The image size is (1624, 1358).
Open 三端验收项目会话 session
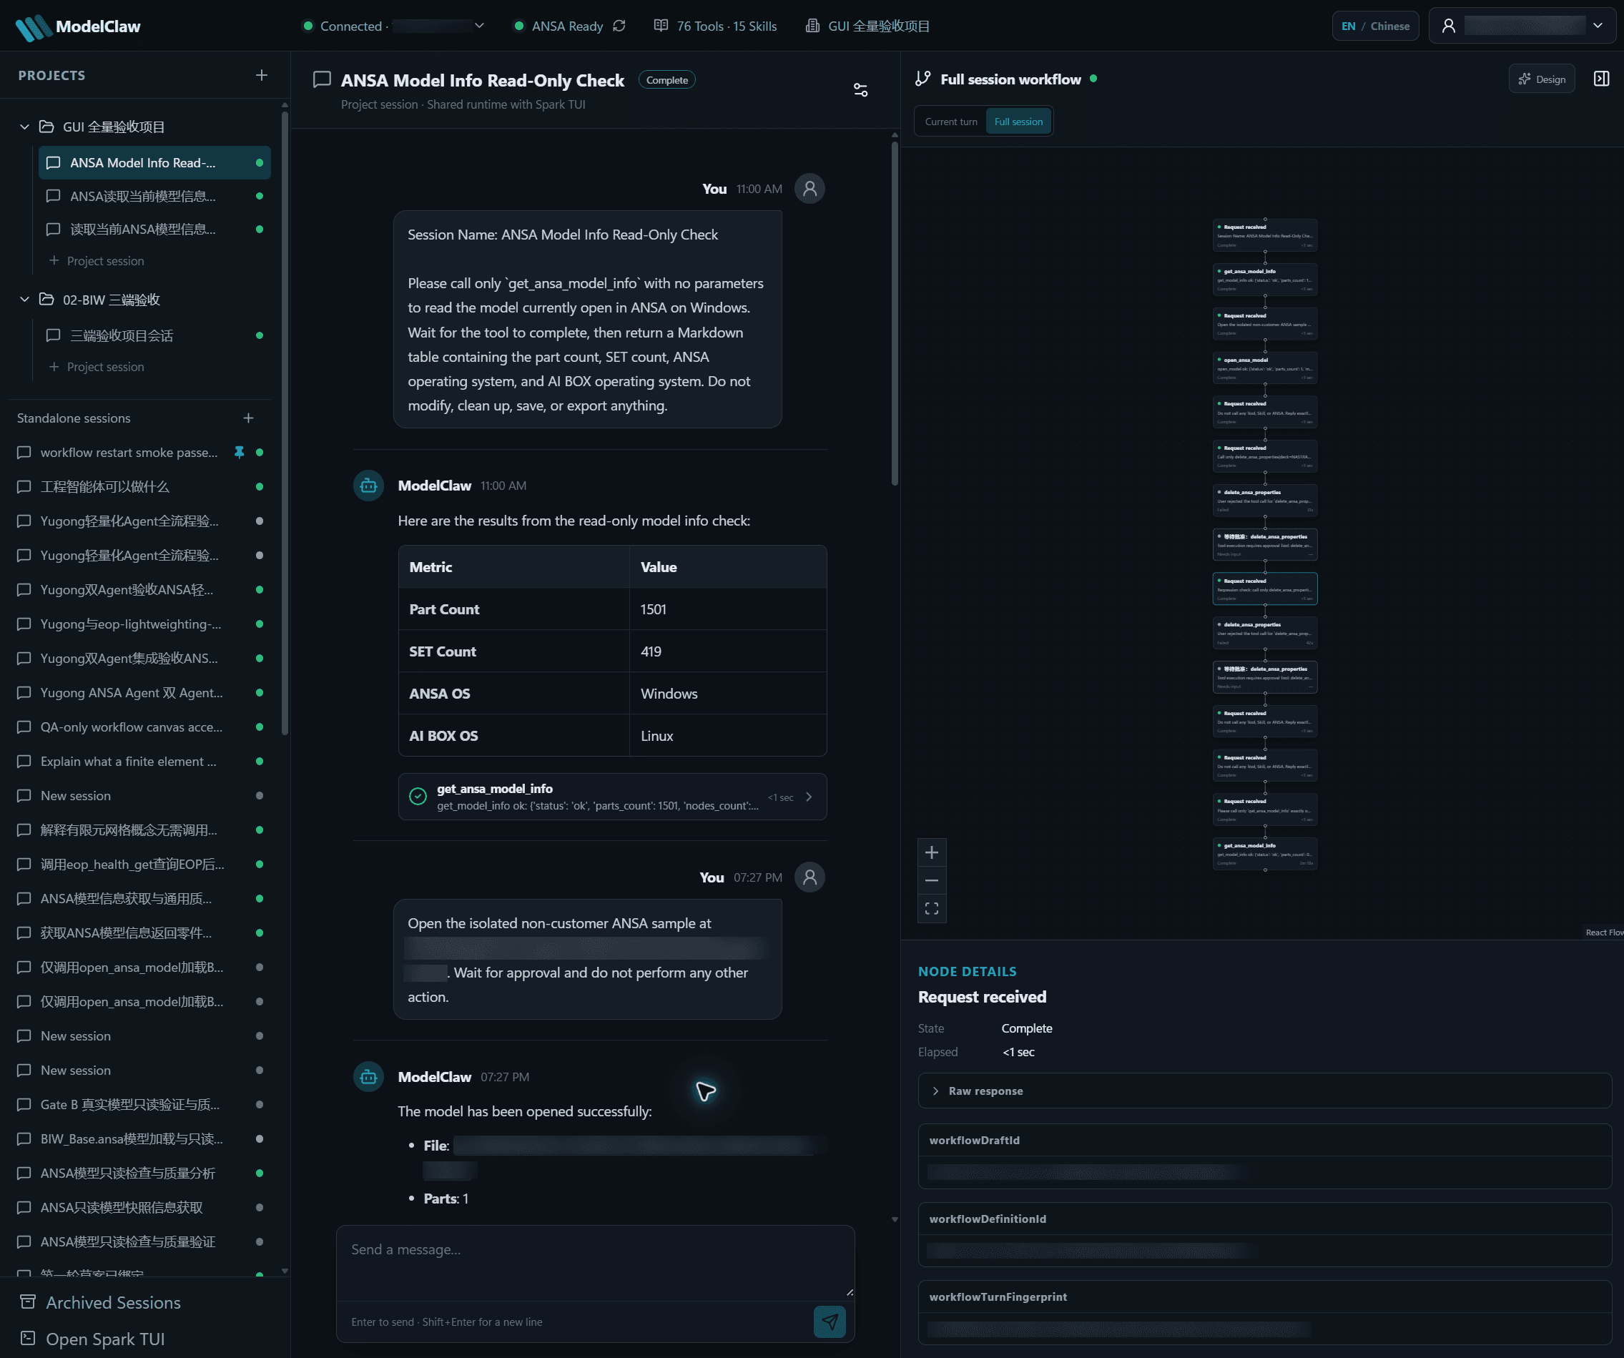click(154, 335)
